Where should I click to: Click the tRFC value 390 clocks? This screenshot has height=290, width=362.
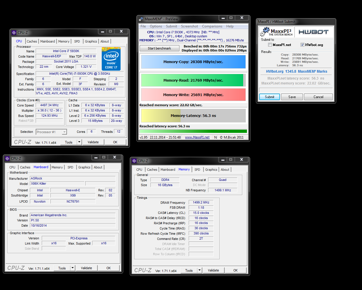201,233
